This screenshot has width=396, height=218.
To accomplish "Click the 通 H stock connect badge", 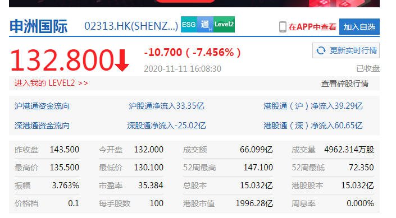I will 206,25.
